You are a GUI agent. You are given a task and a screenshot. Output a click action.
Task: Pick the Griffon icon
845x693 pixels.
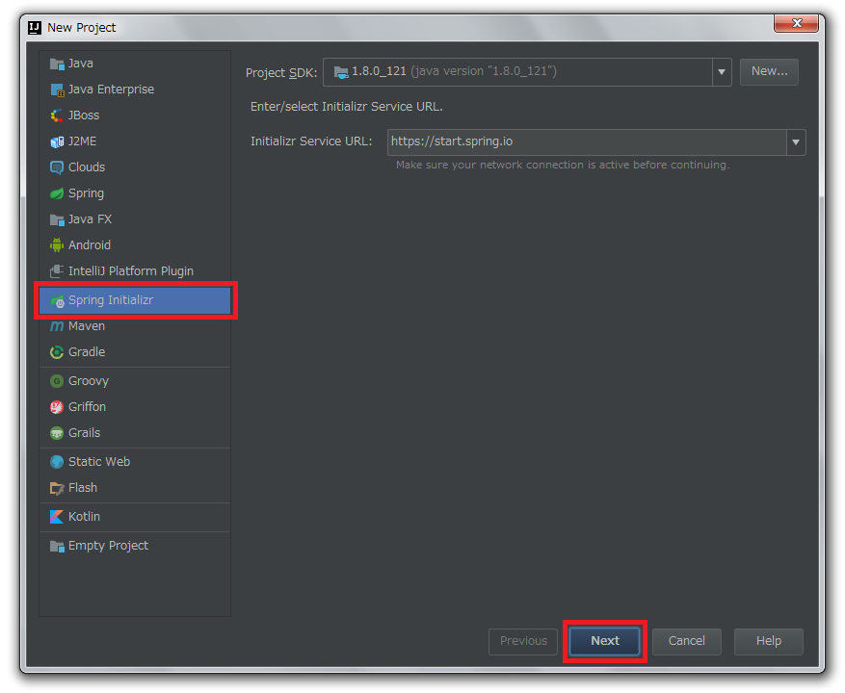click(57, 407)
